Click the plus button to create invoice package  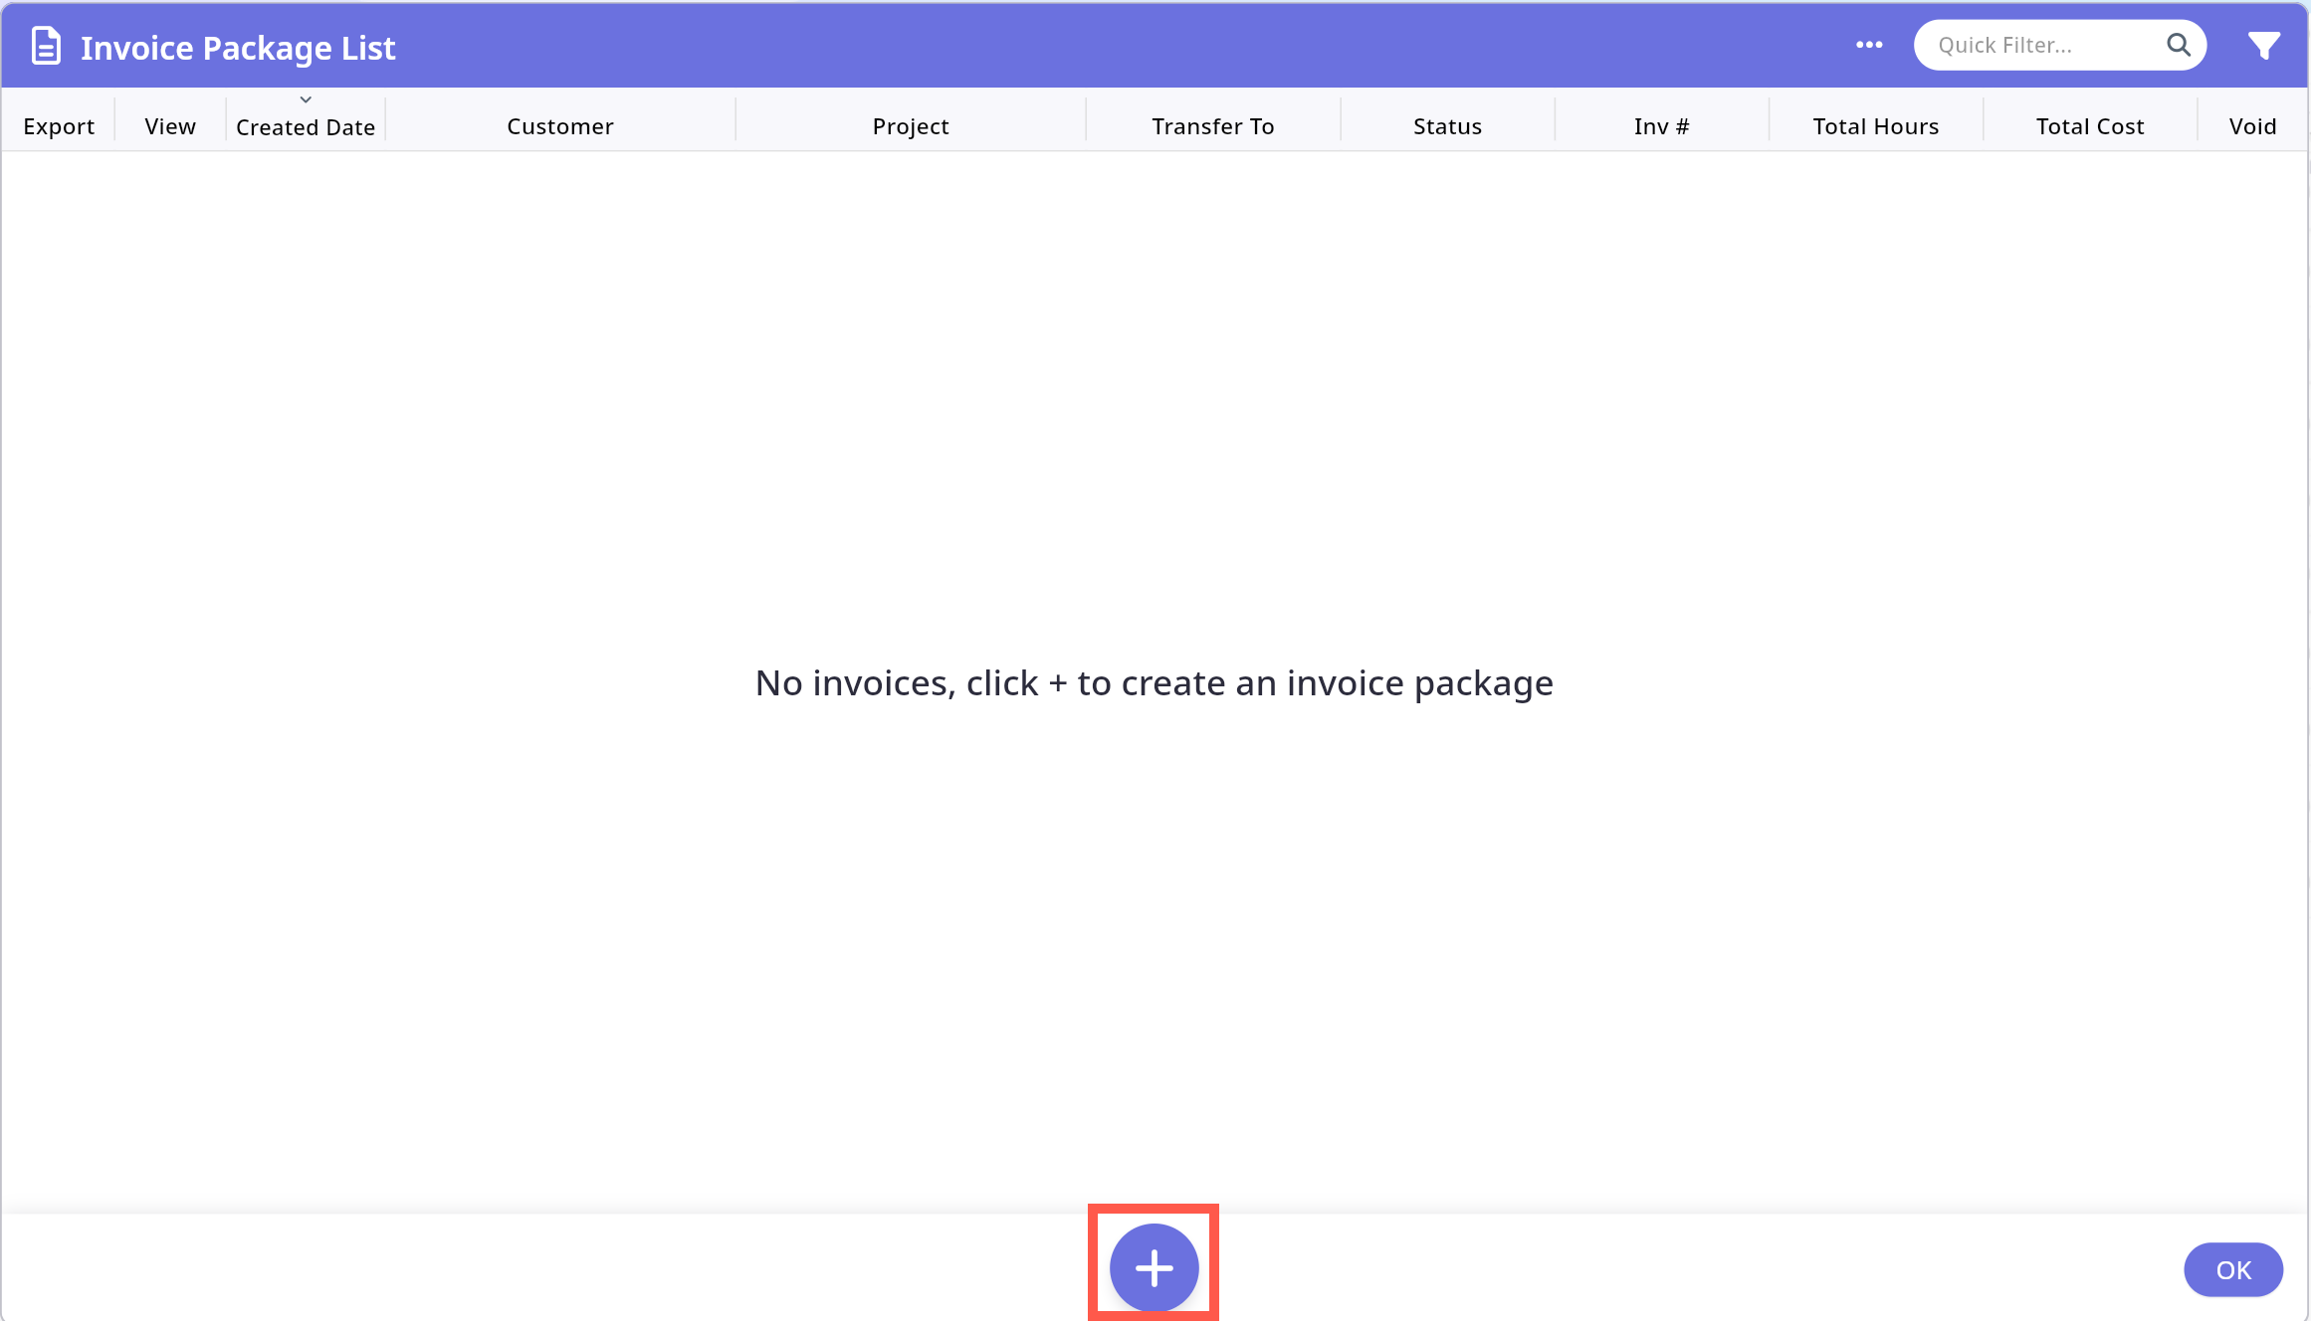1154,1267
